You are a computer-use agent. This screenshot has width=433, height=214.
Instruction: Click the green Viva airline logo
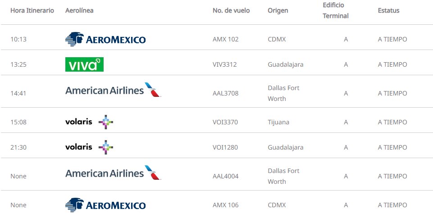pyautogui.click(x=84, y=64)
